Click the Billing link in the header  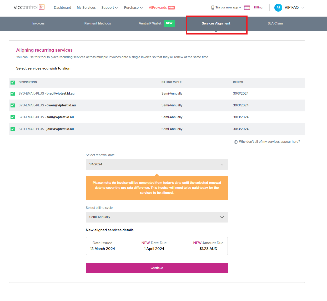click(x=258, y=8)
